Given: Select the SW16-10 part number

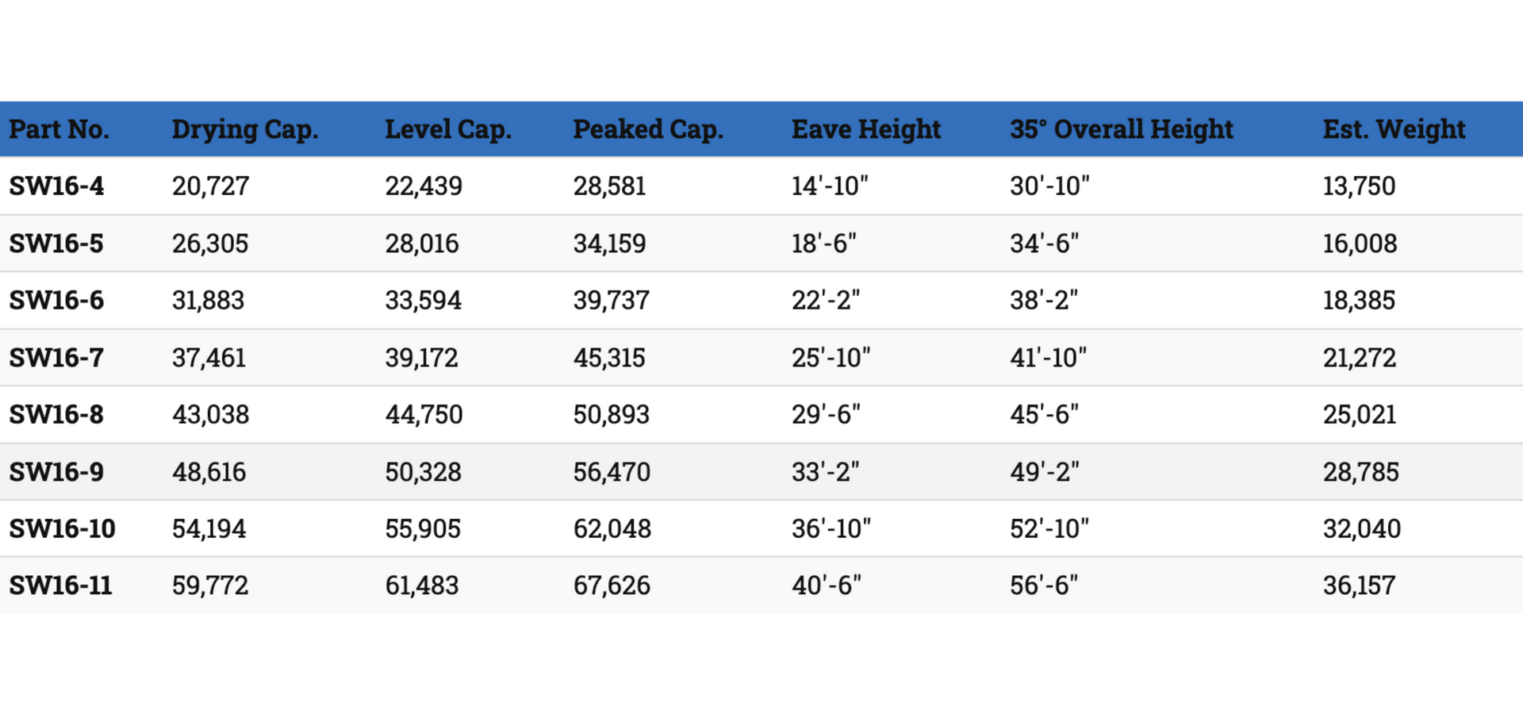Looking at the screenshot, I should (x=62, y=528).
